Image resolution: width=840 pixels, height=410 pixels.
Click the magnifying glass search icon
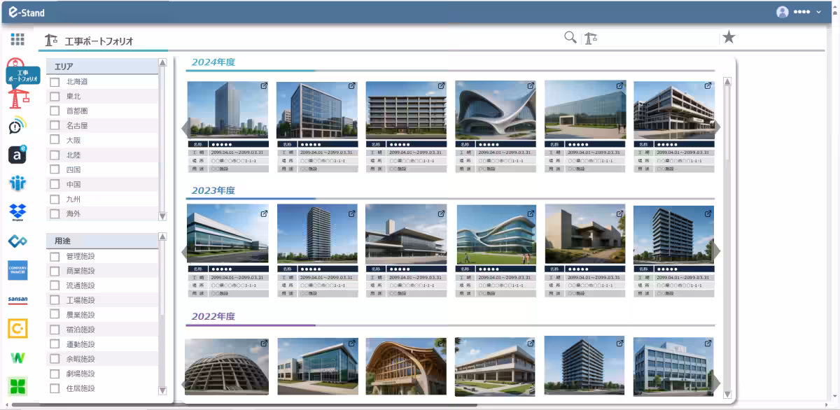click(570, 38)
